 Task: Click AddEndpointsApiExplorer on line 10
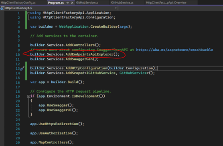(x=89, y=54)
